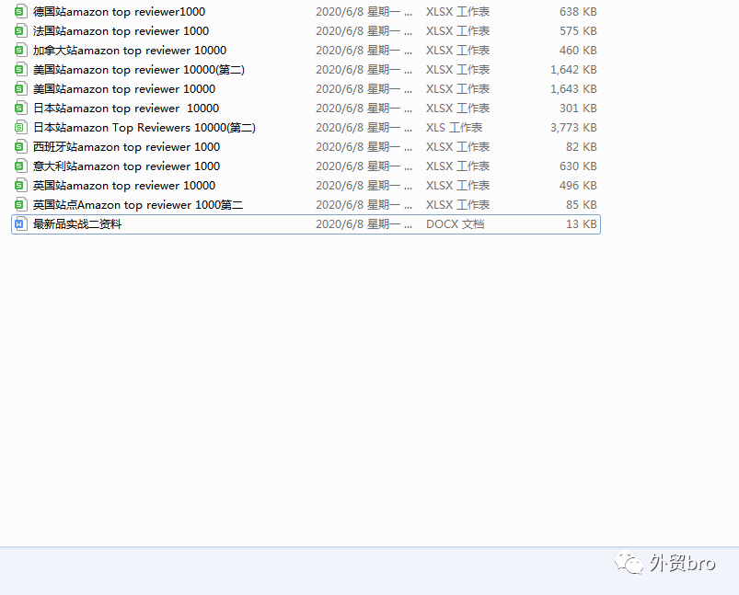Click the icon next to 英国站amazon top reviewer 10000

pos(20,186)
